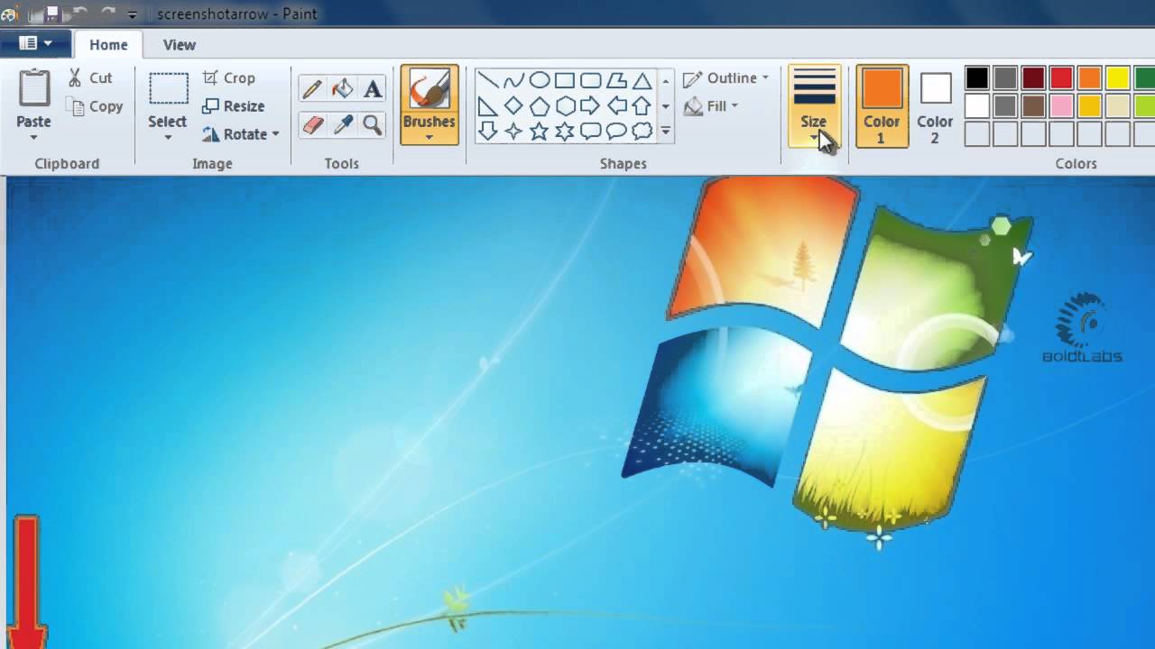The image size is (1155, 649).
Task: Select the Fill with color bucket tool
Action: pos(343,89)
